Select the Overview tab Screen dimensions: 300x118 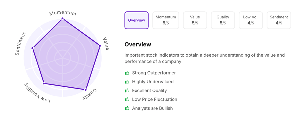coord(137,20)
